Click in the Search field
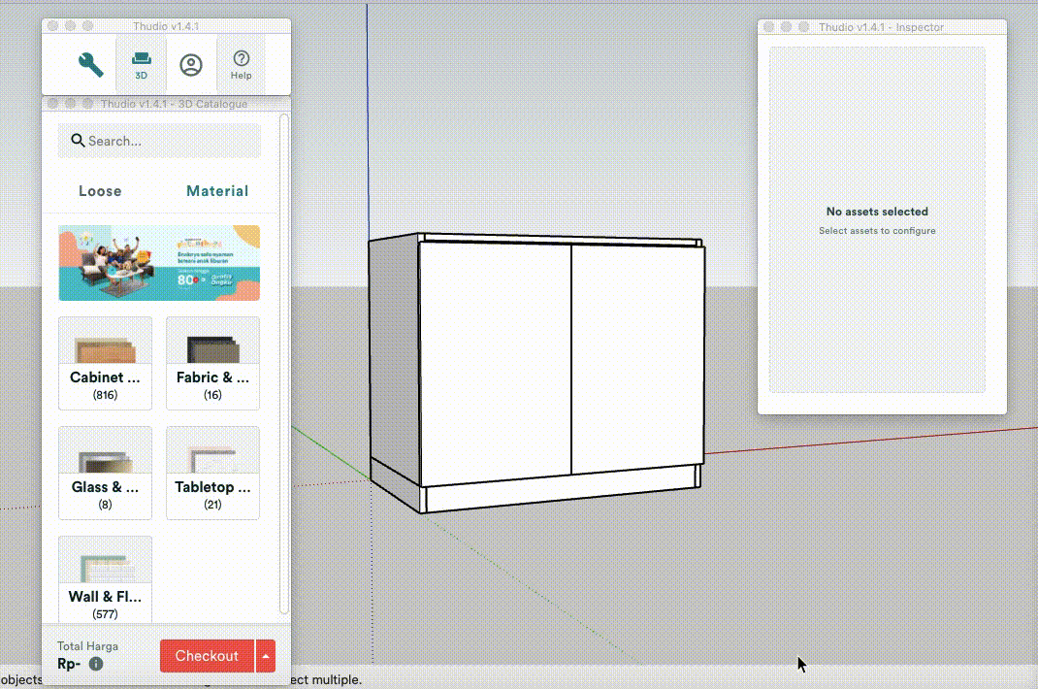Image resolution: width=1038 pixels, height=689 pixels. [159, 141]
